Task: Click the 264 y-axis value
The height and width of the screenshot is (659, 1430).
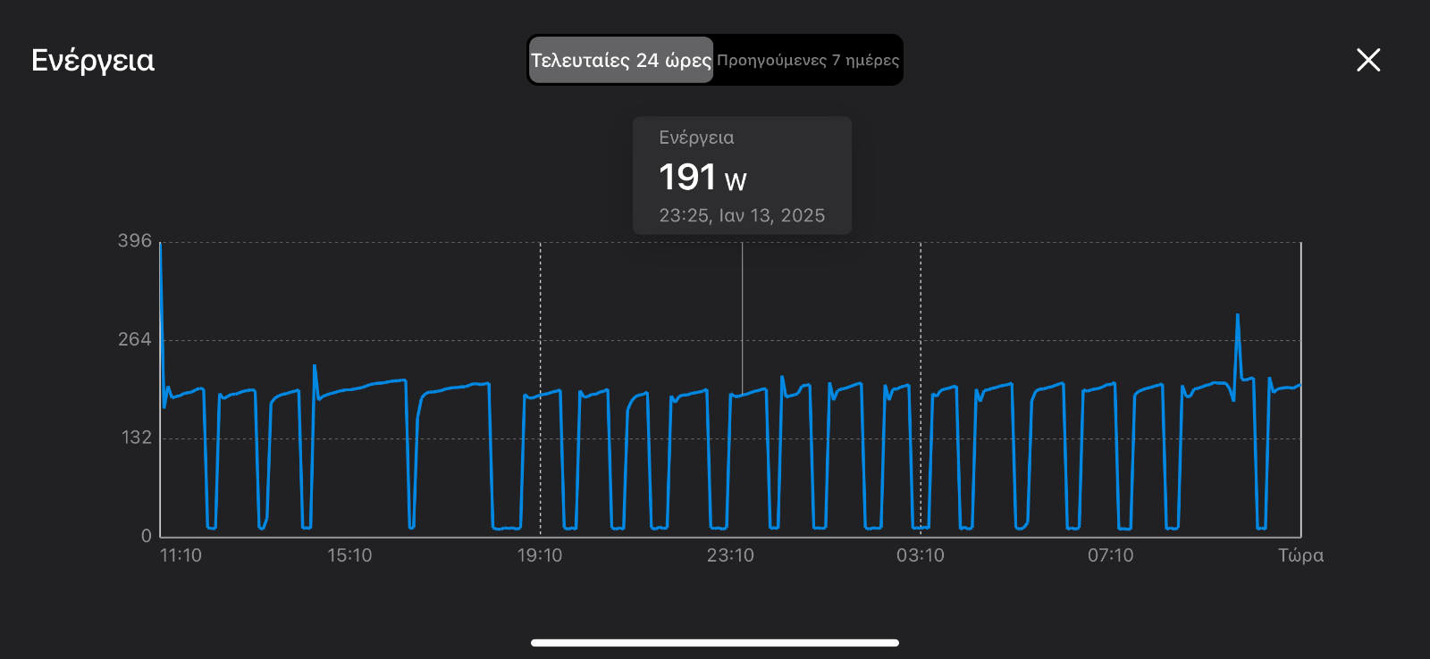Action: (135, 339)
